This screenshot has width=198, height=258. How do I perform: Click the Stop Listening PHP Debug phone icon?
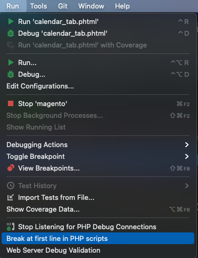11,227
